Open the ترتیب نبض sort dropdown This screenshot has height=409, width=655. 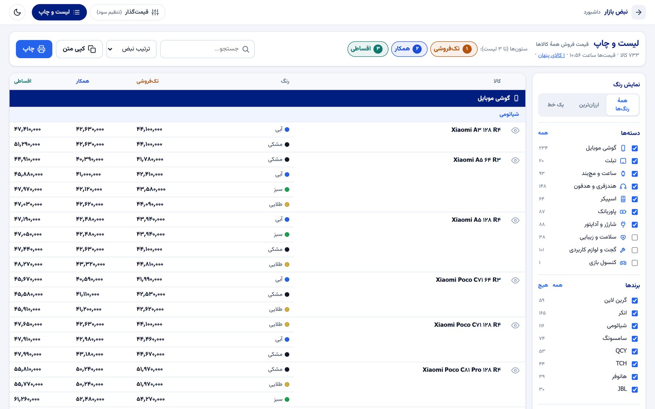(x=131, y=49)
